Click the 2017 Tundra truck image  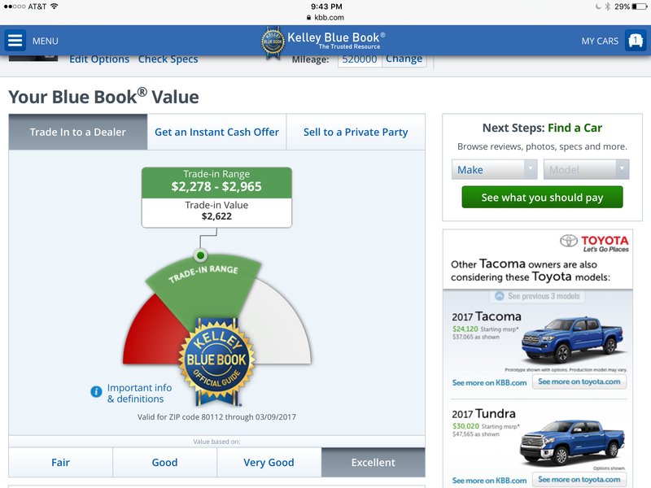[572, 442]
